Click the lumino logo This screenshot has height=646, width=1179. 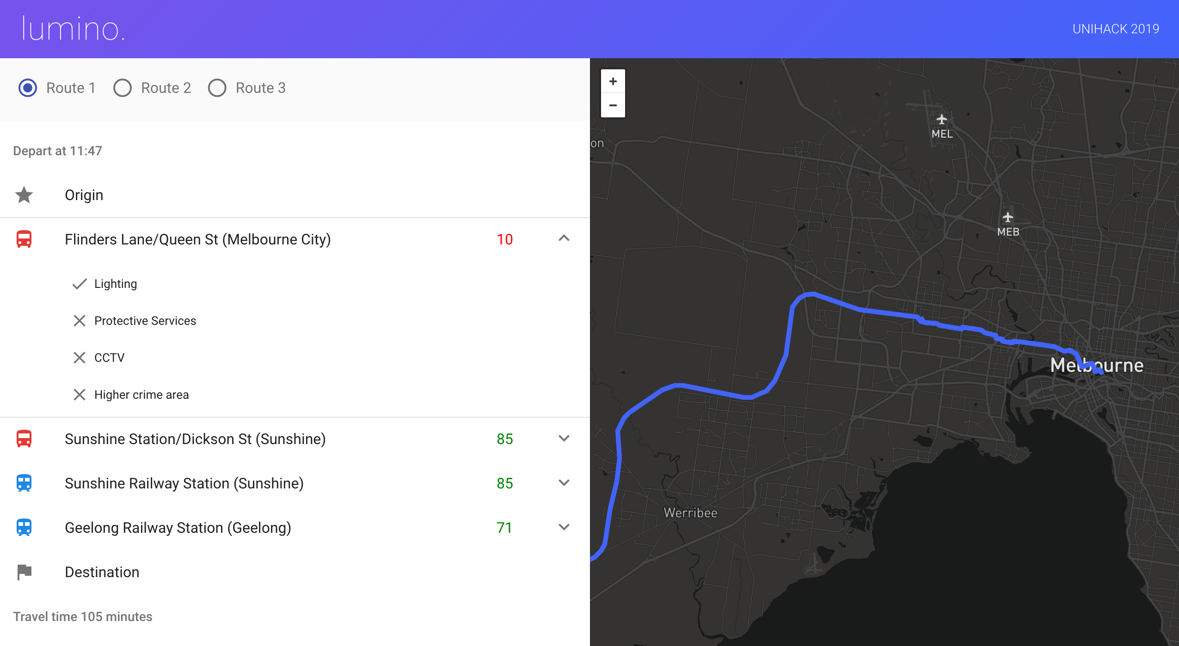(x=73, y=29)
